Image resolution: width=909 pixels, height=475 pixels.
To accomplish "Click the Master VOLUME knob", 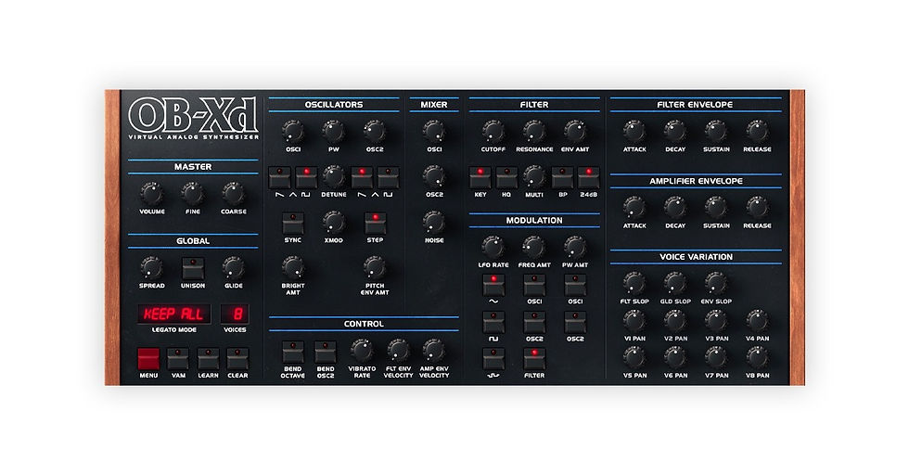I will point(152,194).
